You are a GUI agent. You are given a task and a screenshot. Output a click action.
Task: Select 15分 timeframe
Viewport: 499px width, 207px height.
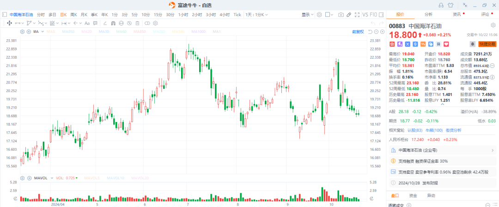pyautogui.click(x=158, y=15)
